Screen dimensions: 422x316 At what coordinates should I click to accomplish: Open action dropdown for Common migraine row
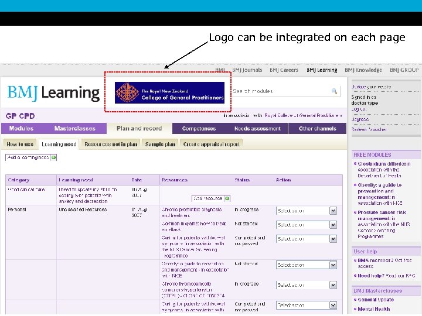click(307, 225)
